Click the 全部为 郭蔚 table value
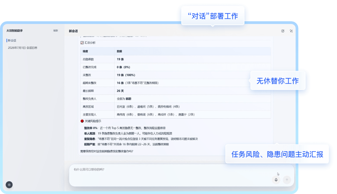The image size is (337, 194). (x=124, y=99)
